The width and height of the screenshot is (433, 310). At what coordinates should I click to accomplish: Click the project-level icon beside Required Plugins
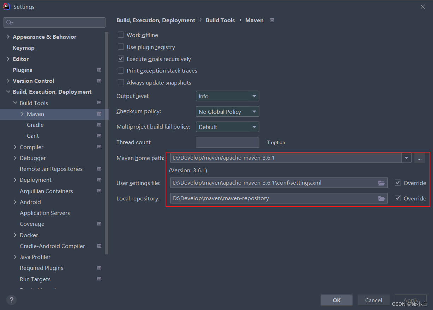99,268
